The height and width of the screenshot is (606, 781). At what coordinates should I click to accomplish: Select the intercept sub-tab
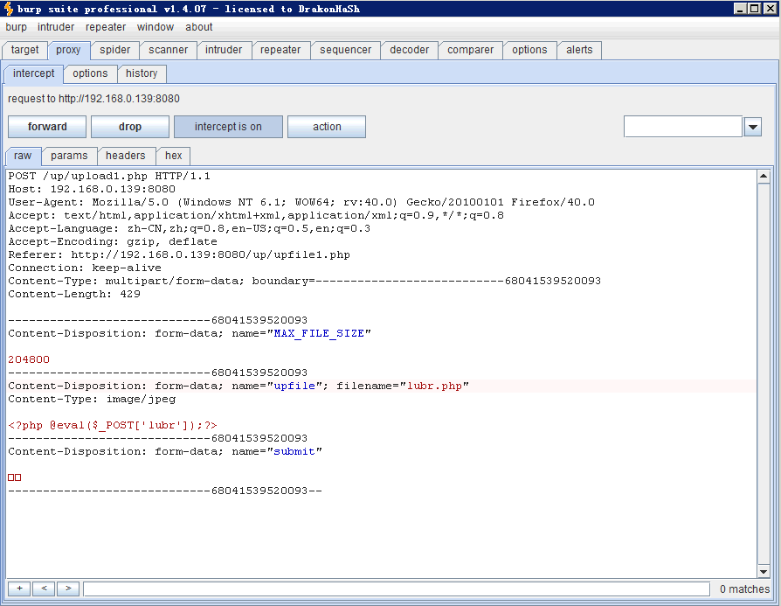pyautogui.click(x=34, y=73)
